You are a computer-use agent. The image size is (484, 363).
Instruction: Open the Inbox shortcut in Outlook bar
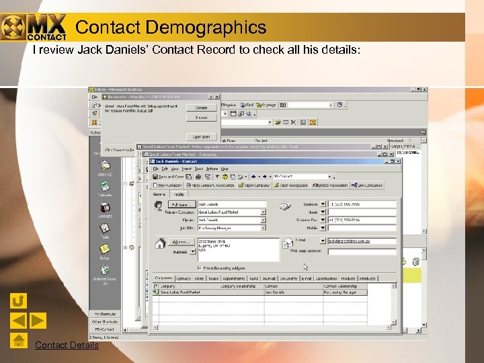pyautogui.click(x=105, y=168)
